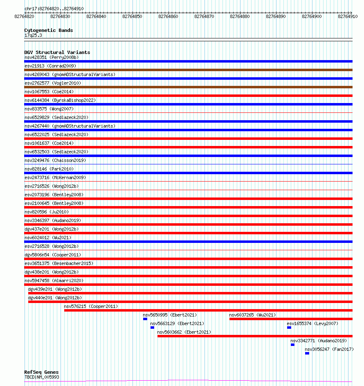The width and height of the screenshot is (364, 386).
Task: Click esv2716526 (Wong2012b) label
Action: tap(52, 186)
